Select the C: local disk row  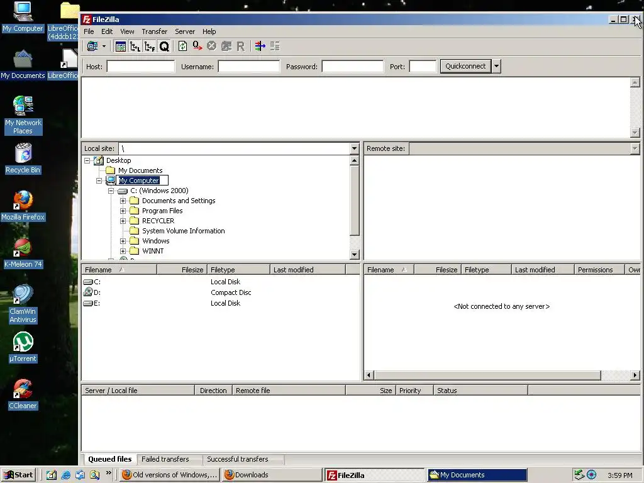point(221,282)
